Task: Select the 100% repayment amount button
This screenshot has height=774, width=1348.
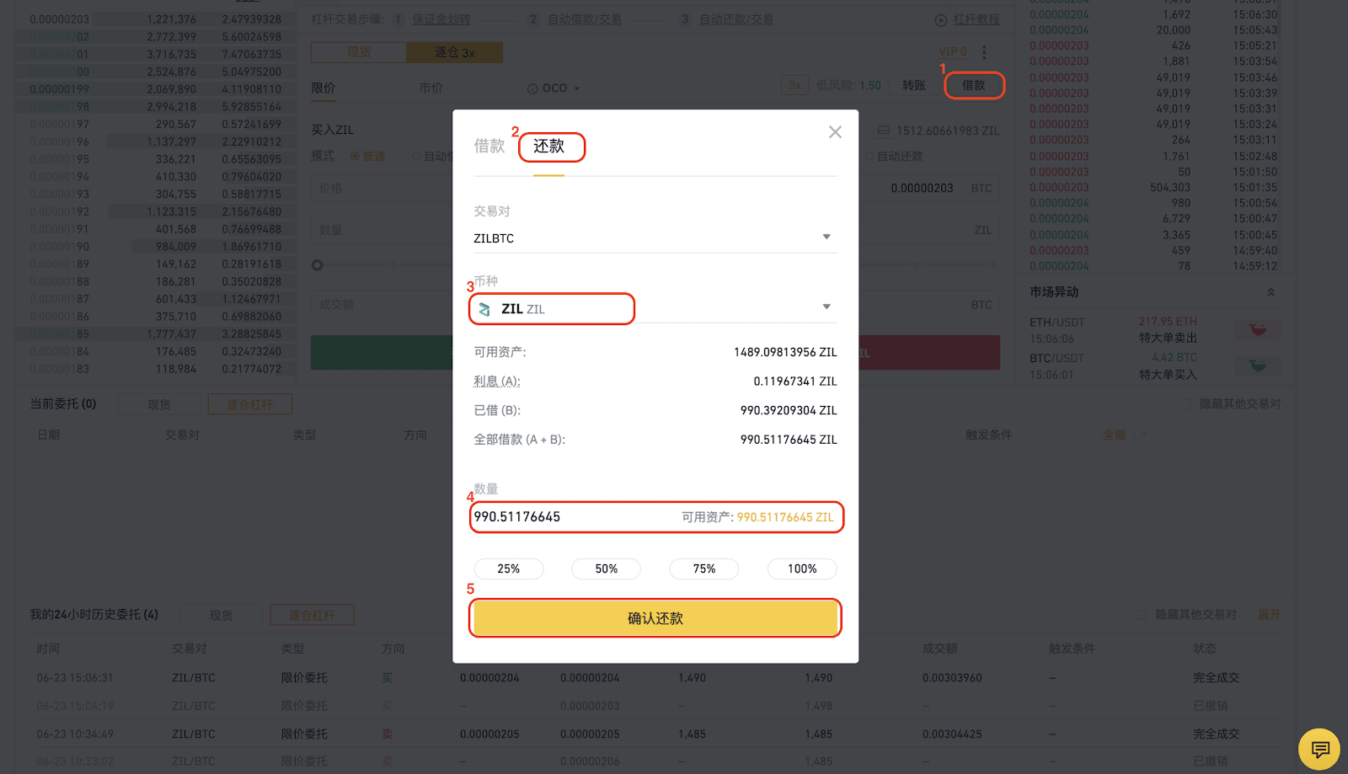Action: point(801,568)
